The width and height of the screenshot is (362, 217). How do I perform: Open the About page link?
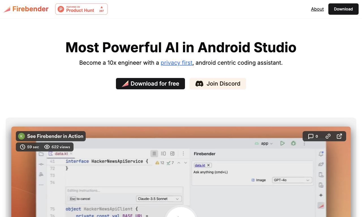point(317,9)
